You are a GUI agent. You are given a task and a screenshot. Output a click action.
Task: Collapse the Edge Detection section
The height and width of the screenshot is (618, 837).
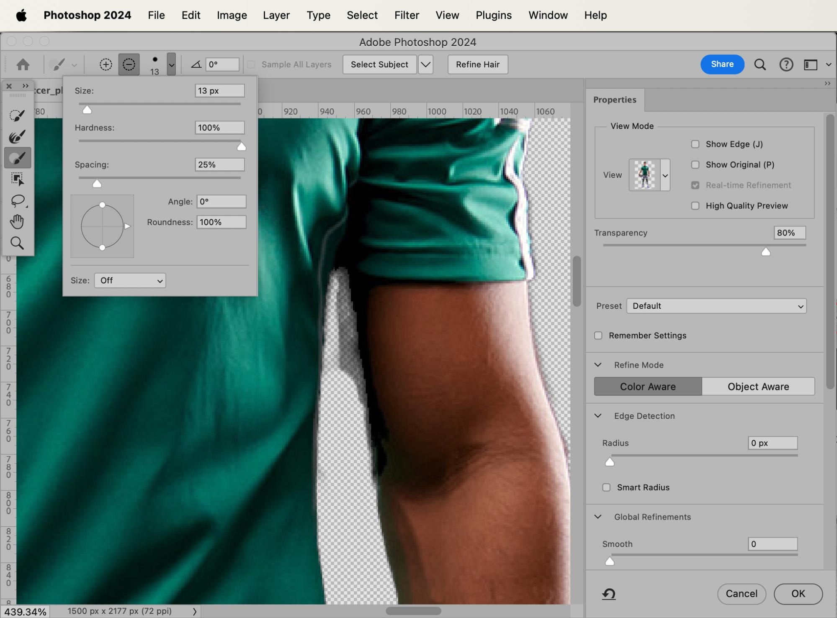[598, 416]
